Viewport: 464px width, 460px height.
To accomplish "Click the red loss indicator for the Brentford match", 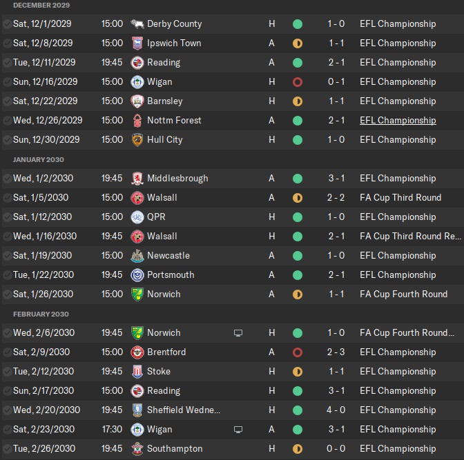I will point(298,352).
